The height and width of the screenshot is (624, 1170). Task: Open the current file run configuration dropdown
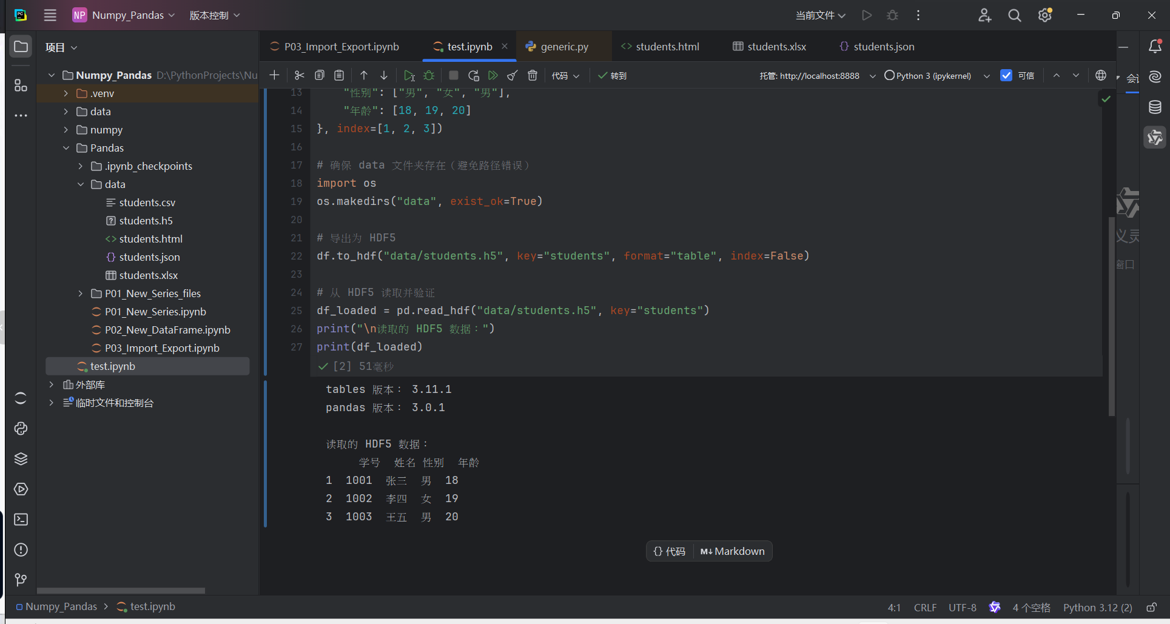(821, 15)
